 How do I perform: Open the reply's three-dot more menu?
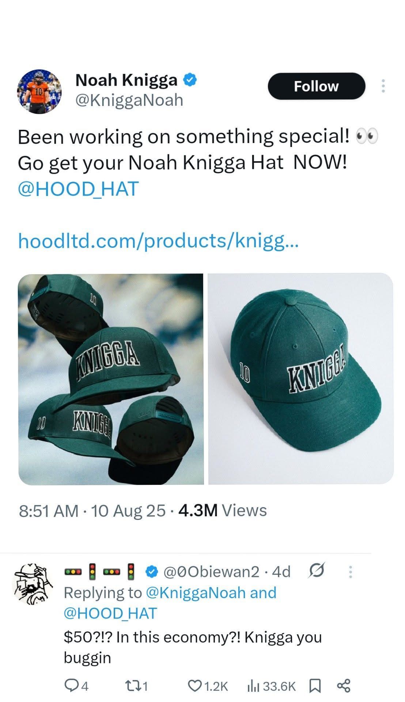350,572
